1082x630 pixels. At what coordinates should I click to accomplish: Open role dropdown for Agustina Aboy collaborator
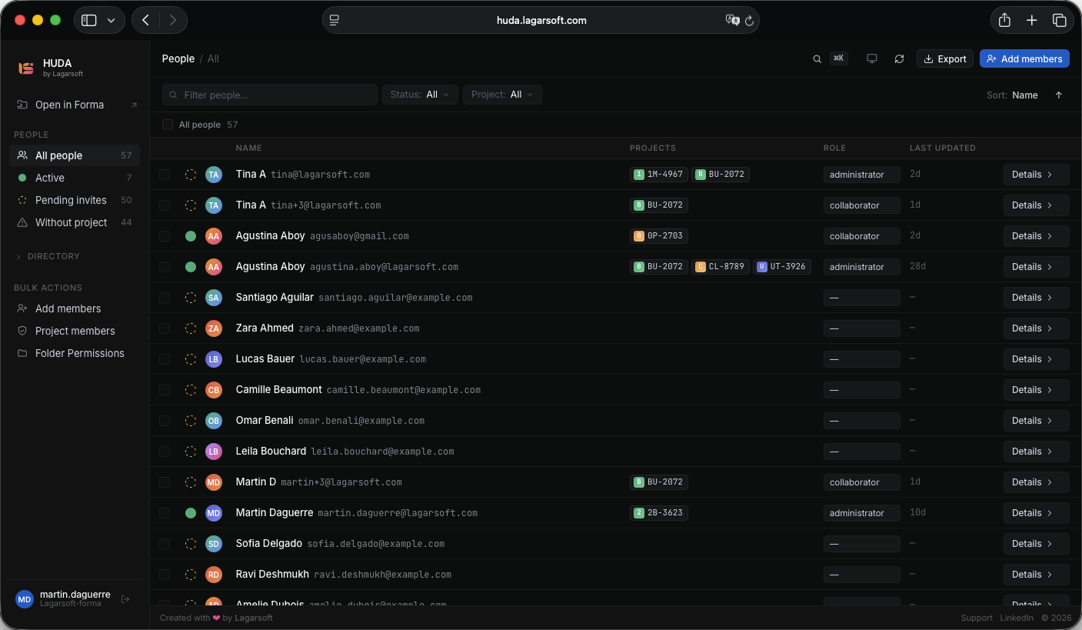click(x=861, y=236)
